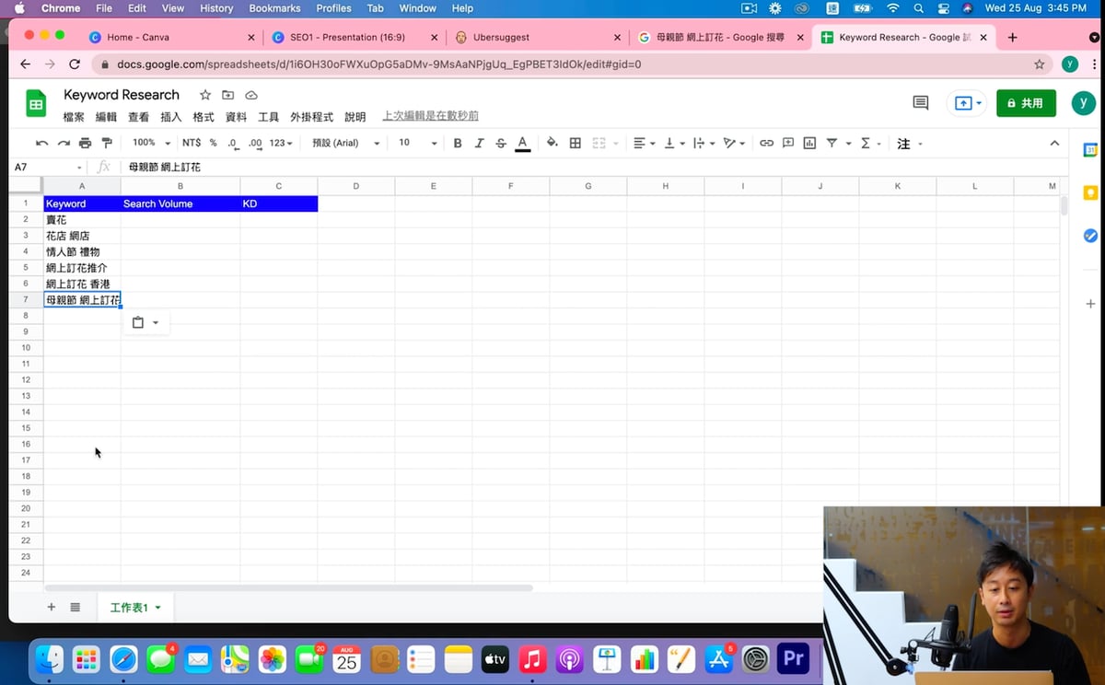Select the KD header cell
The height and width of the screenshot is (685, 1105).
click(278, 203)
